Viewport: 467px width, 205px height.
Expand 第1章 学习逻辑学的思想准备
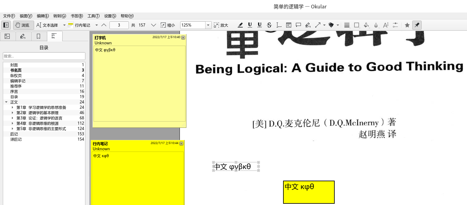pyautogui.click(x=13, y=107)
